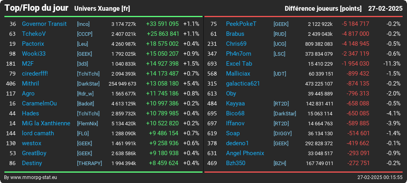The height and width of the screenshot is (183, 407).
Task: Select player Brabus
Action: coord(235,34)
